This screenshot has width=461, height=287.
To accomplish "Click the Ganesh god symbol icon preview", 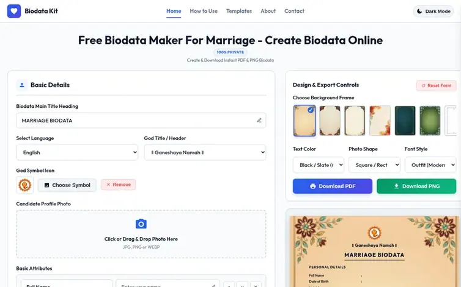I will click(x=24, y=185).
